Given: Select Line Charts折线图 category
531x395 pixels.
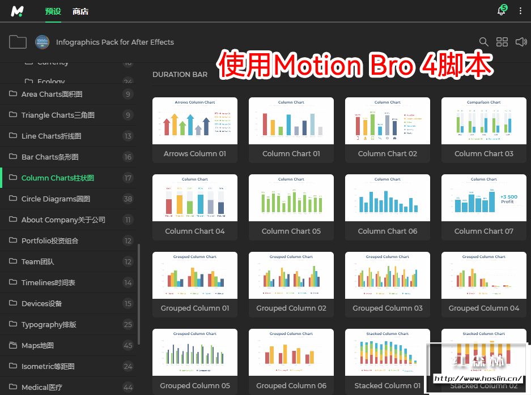Looking at the screenshot, I should (68, 136).
